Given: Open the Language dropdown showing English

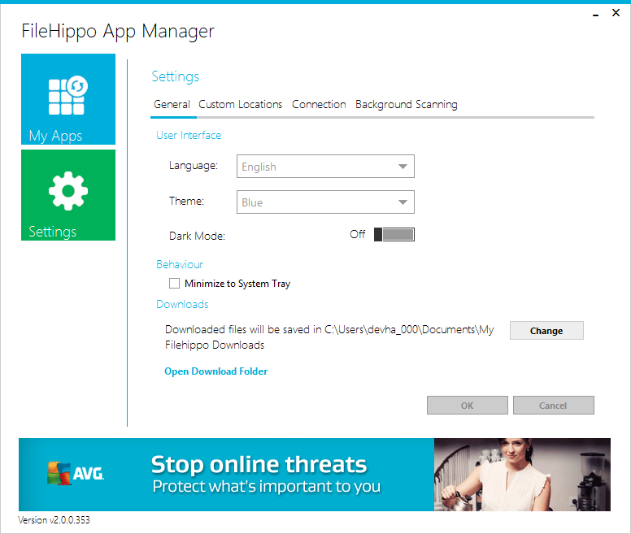Looking at the screenshot, I should click(x=325, y=166).
